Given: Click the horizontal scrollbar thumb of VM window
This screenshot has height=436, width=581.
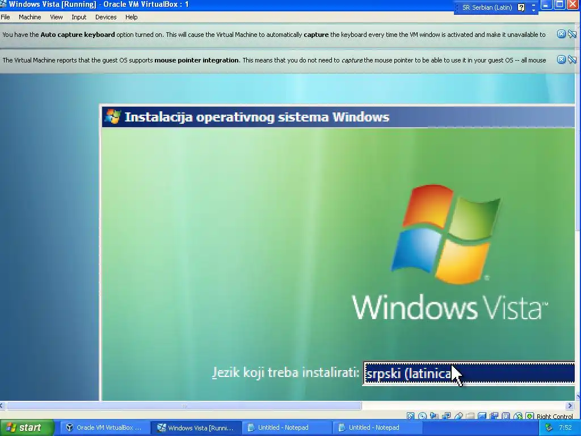Looking at the screenshot, I should [x=184, y=405].
